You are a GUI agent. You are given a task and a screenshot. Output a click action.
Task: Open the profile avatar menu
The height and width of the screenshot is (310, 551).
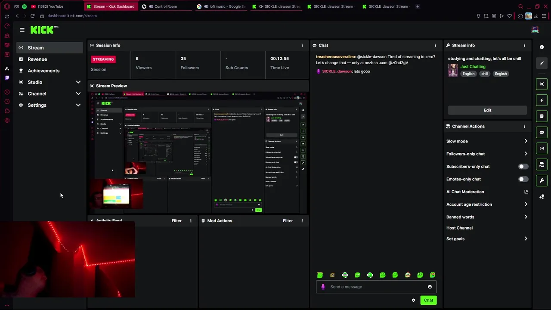[x=535, y=30]
